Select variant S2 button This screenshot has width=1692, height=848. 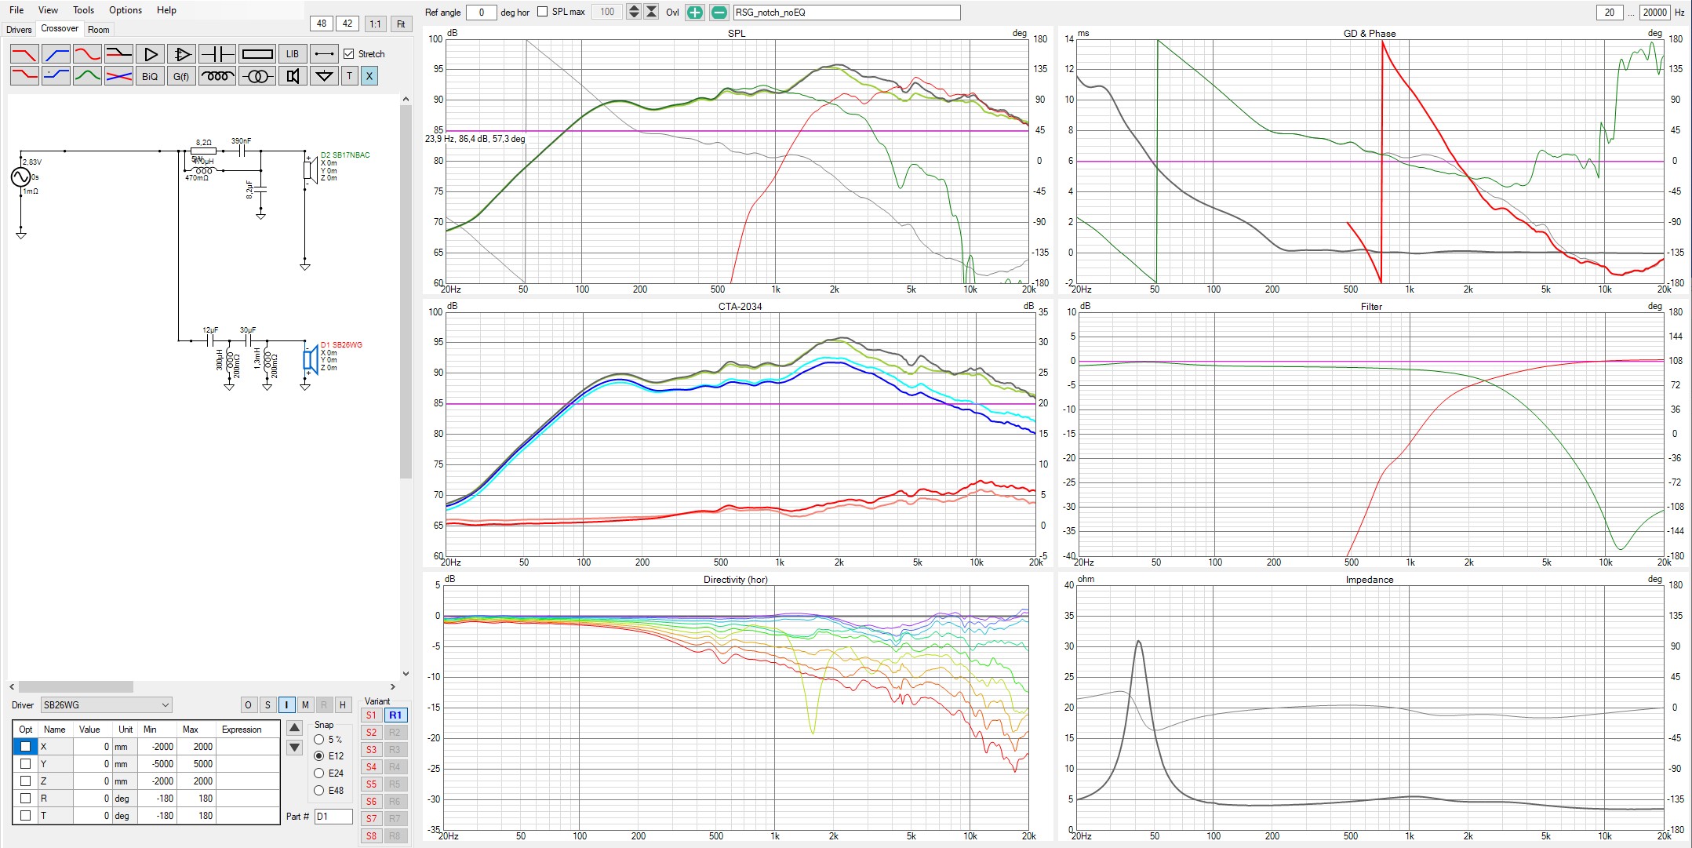[371, 733]
